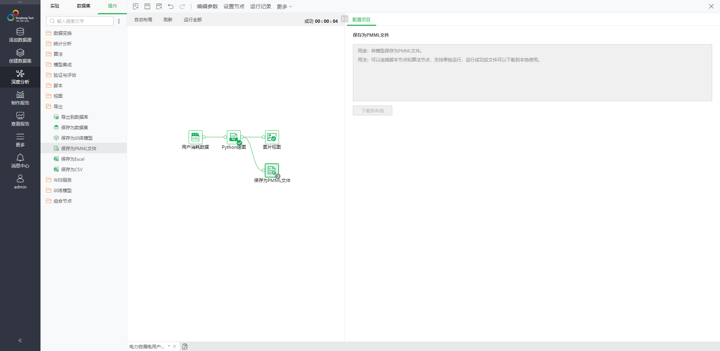Click the save-as icon
Viewport: 720px width, 351px height.
(x=159, y=6)
